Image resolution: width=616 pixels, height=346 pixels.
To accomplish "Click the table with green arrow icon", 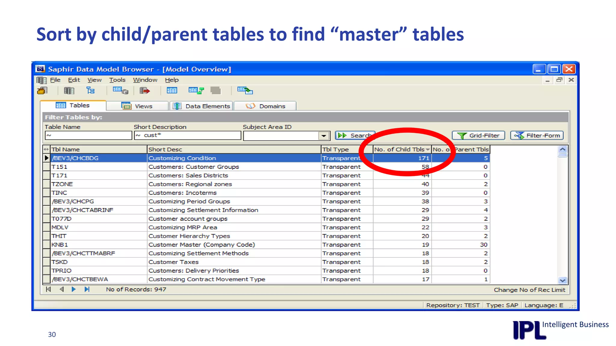I will (x=245, y=90).
